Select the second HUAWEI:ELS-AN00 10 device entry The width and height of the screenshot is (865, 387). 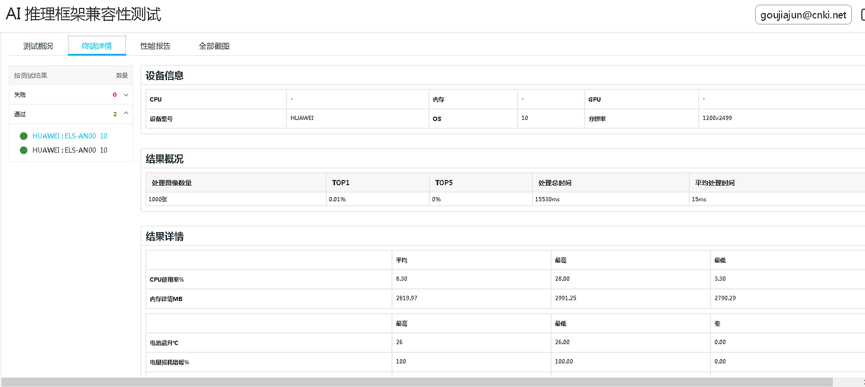pyautogui.click(x=68, y=150)
